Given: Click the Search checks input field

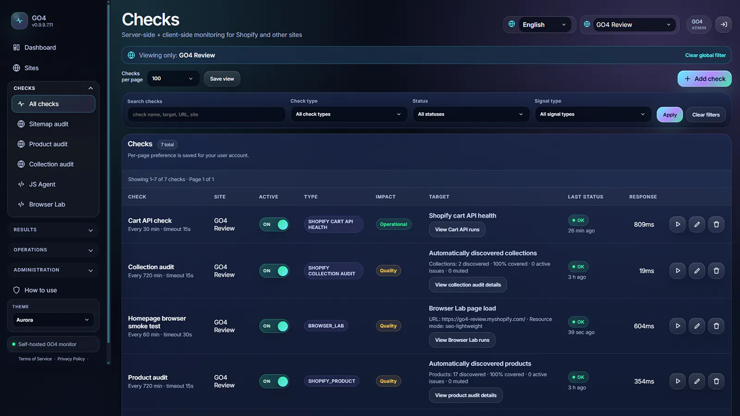Looking at the screenshot, I should tap(206, 115).
